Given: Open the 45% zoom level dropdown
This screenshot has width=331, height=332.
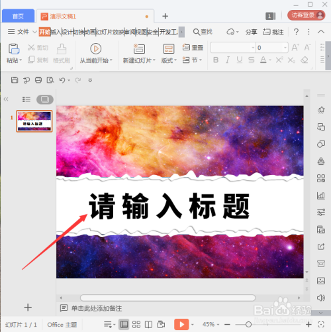Looking at the screenshot, I should point(211,324).
